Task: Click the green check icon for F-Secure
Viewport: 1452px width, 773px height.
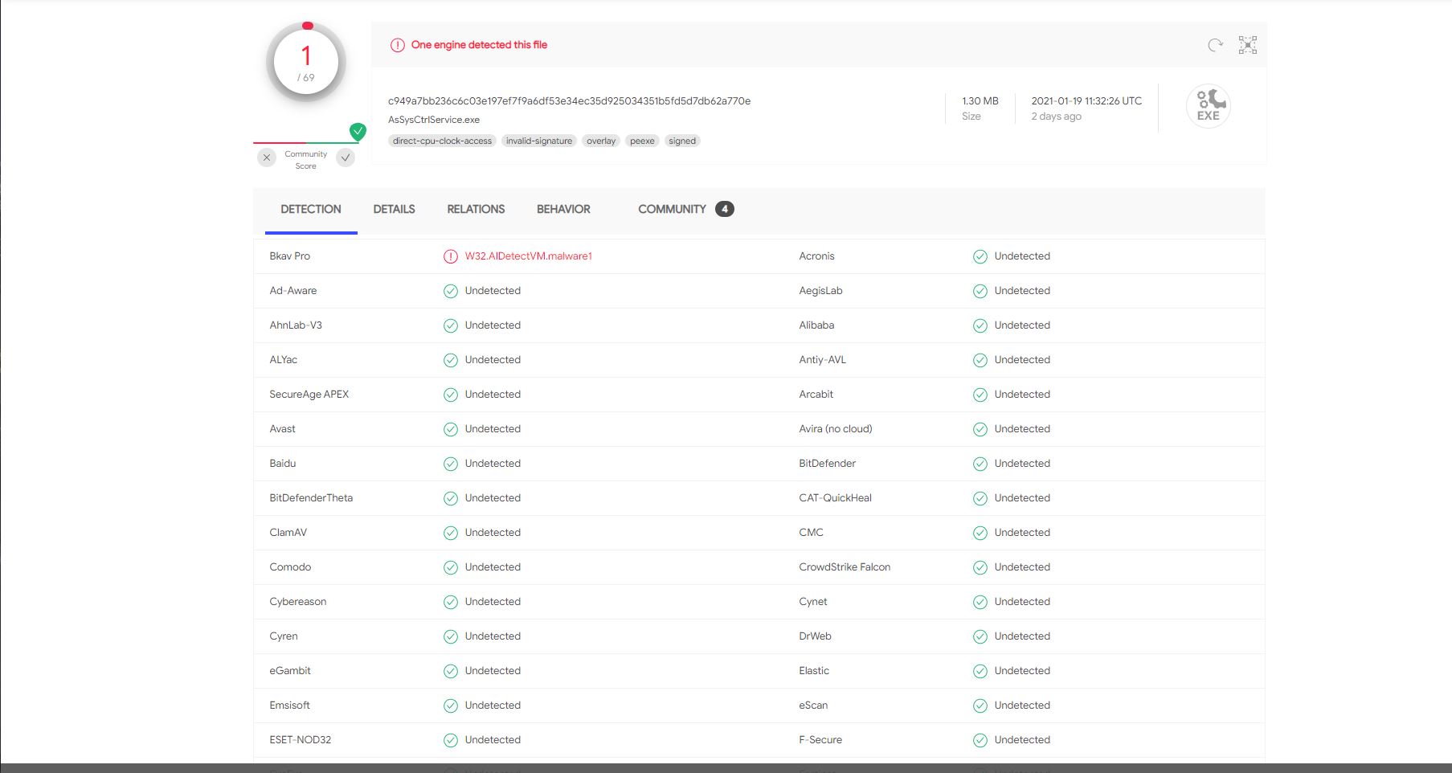Action: coord(980,740)
